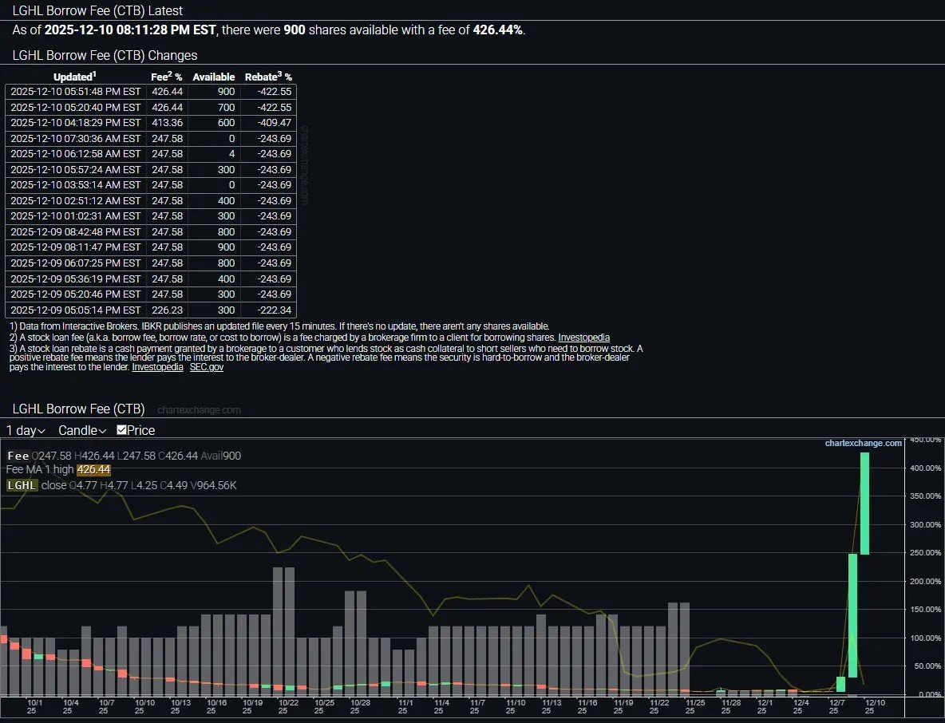
Task: Select row 2025-12-10 02:51:12 AM EST
Action: (151, 200)
